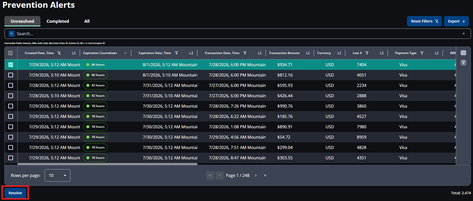
Task: Sort by Transaction Amount column
Action: click(308, 53)
